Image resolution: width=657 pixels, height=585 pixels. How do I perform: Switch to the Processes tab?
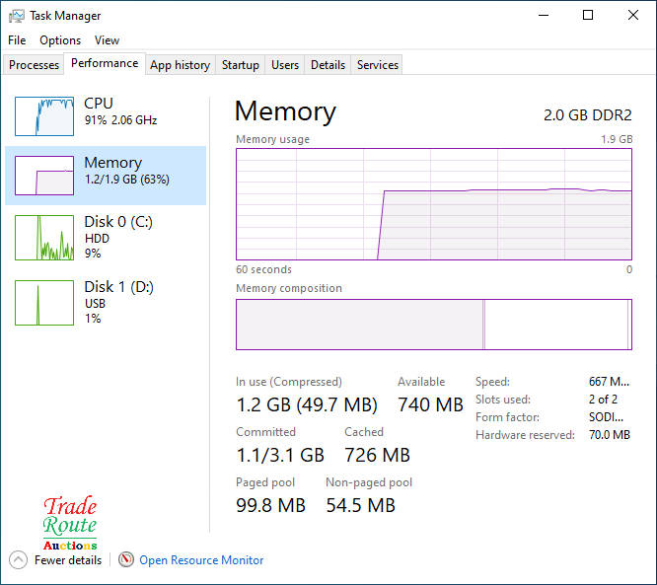[x=35, y=65]
